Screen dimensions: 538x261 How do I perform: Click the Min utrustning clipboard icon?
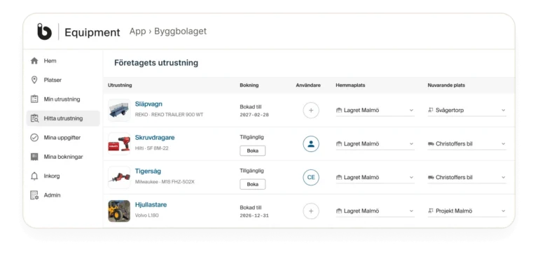34,99
